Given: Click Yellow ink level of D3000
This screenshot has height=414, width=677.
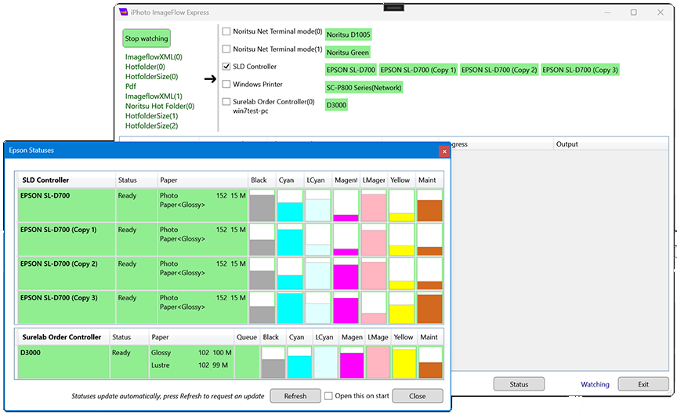Looking at the screenshot, I should click(x=404, y=362).
